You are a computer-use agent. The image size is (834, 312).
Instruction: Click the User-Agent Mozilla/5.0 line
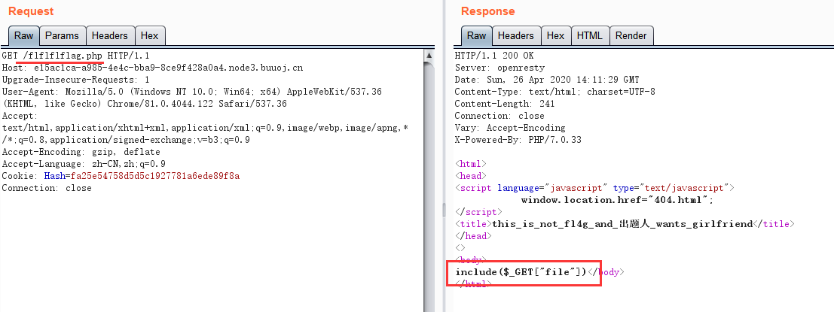coord(191,92)
